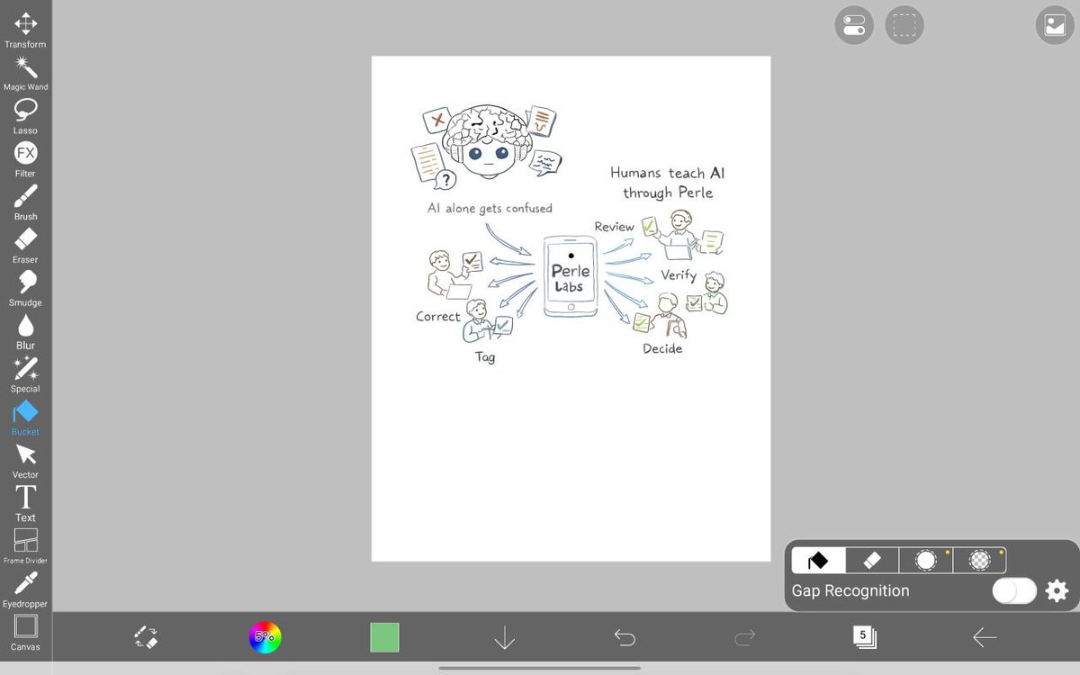The width and height of the screenshot is (1080, 675).
Task: Select the Frame Divider tool
Action: (x=25, y=546)
